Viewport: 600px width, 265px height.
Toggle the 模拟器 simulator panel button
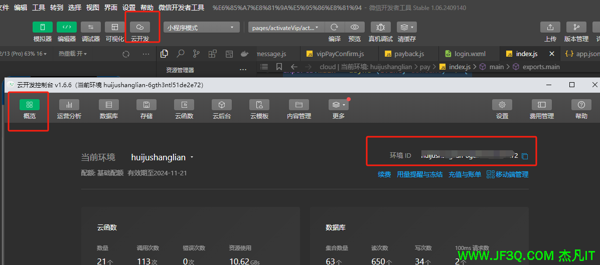(x=43, y=27)
